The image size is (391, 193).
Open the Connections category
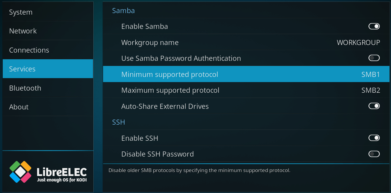coord(29,50)
